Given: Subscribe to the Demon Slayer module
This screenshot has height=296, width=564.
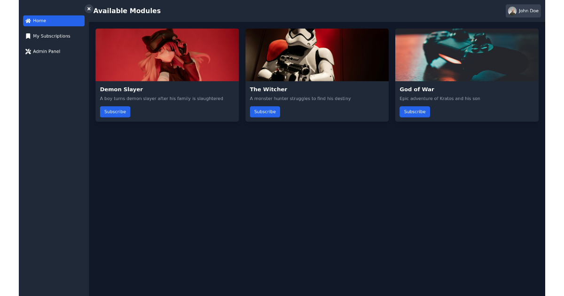Looking at the screenshot, I should tap(115, 112).
